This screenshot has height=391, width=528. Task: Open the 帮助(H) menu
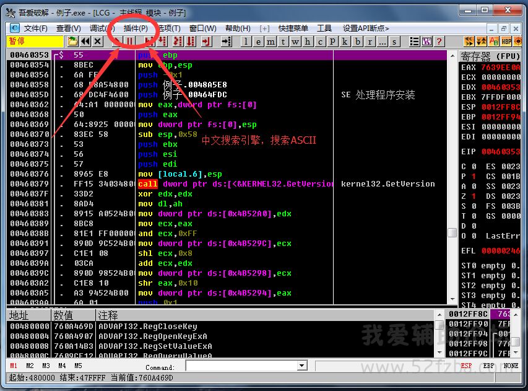point(238,29)
